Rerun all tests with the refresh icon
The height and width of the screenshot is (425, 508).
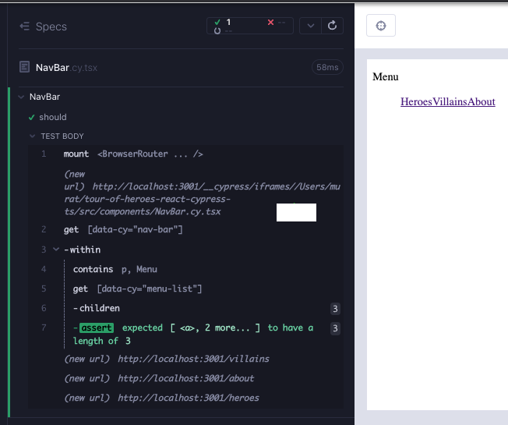pos(332,26)
